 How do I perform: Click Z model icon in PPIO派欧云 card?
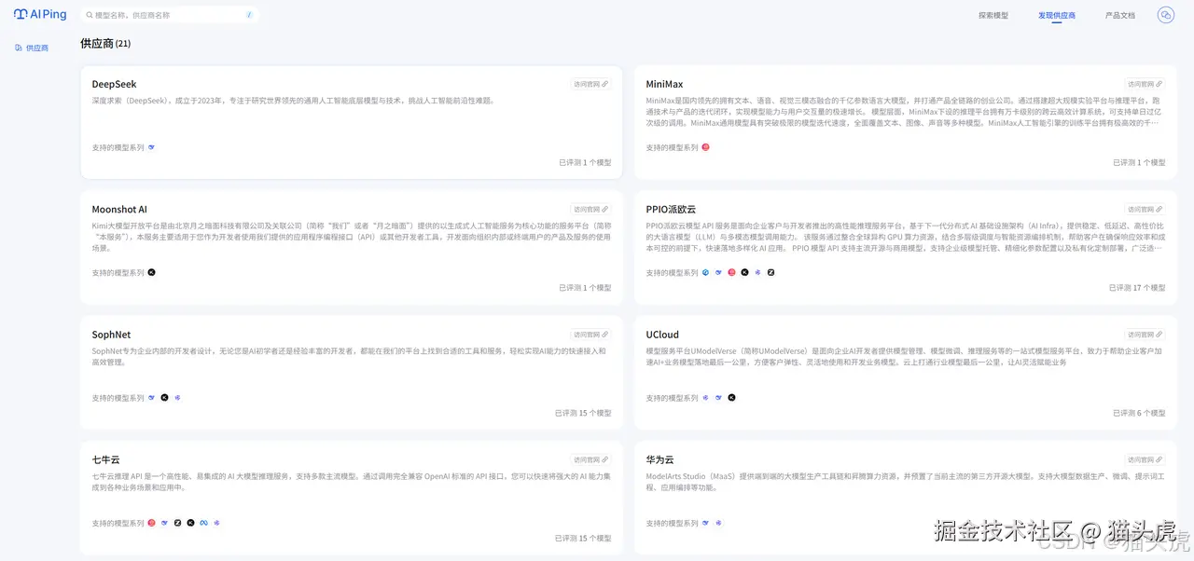[771, 272]
